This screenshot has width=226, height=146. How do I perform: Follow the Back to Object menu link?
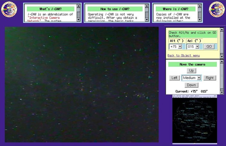(x=184, y=56)
